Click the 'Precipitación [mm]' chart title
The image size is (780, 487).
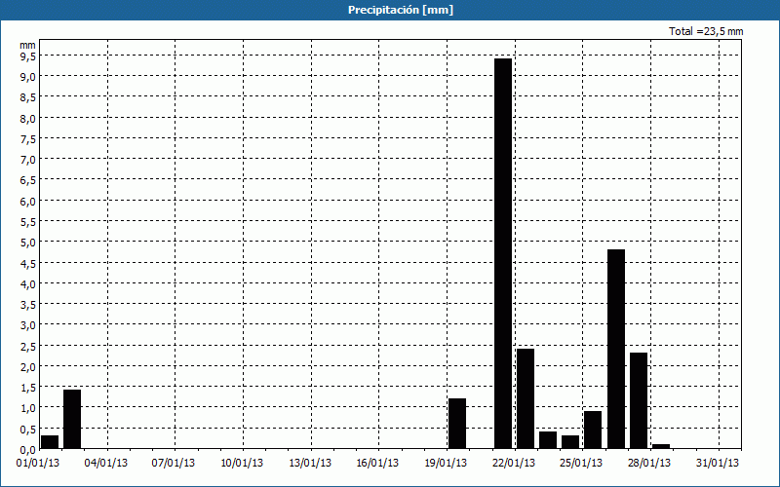[x=401, y=10]
